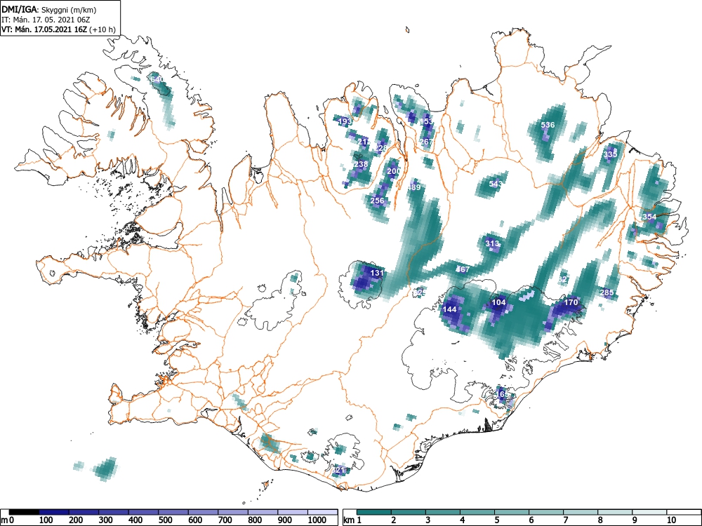Screen dimensions: 702x526
Task: Click the 104 visibility value
Action: click(498, 302)
